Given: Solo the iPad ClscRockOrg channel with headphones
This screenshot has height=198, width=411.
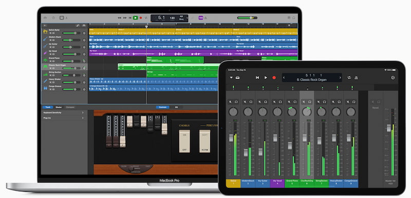Looking at the screenshot, I should 310,102.
